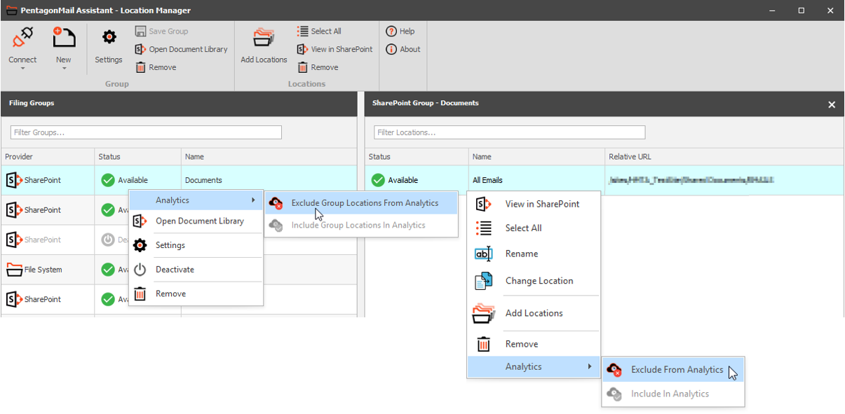Viewport: 845px width, 414px height.
Task: Click the Connect plug icon in ribbon
Action: [x=22, y=38]
